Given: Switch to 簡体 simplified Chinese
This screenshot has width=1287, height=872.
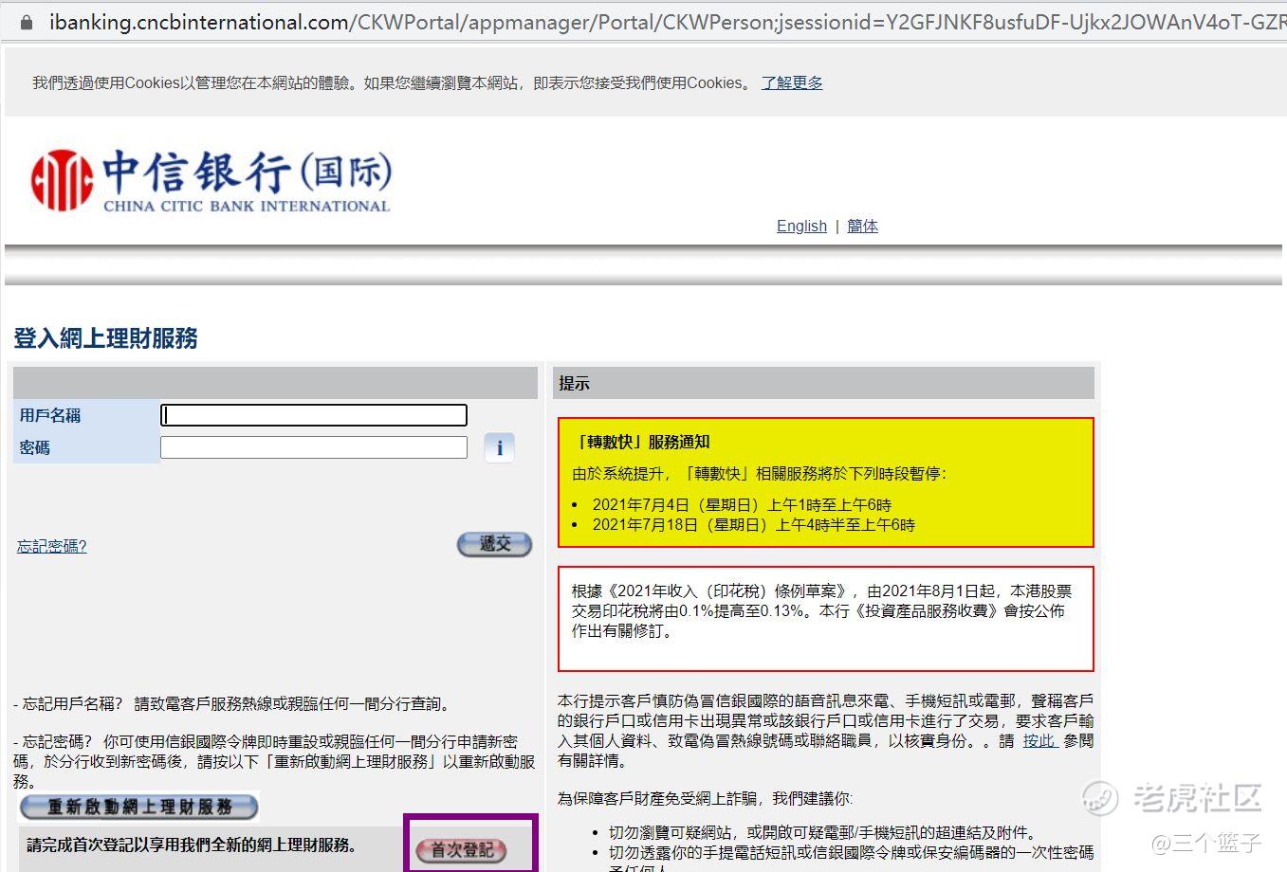Looking at the screenshot, I should pyautogui.click(x=862, y=226).
